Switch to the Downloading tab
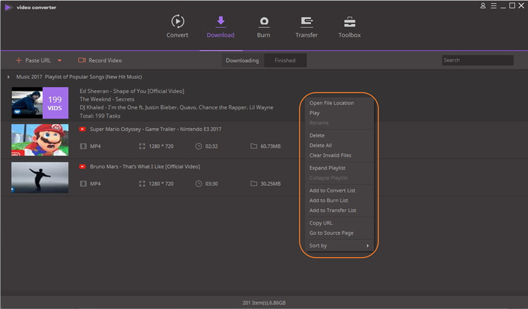This screenshot has height=309, width=528. [242, 61]
